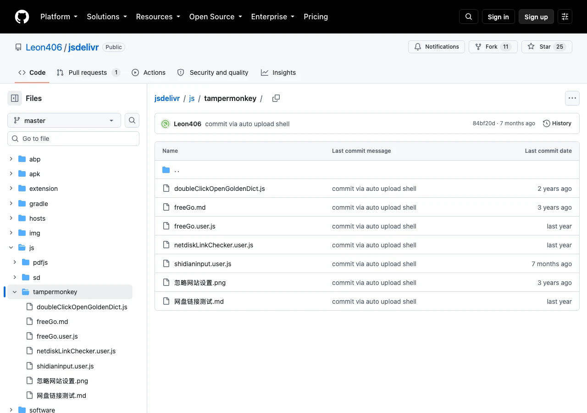This screenshot has height=413, width=587.
Task: Click the fork icon
Action: (x=478, y=47)
